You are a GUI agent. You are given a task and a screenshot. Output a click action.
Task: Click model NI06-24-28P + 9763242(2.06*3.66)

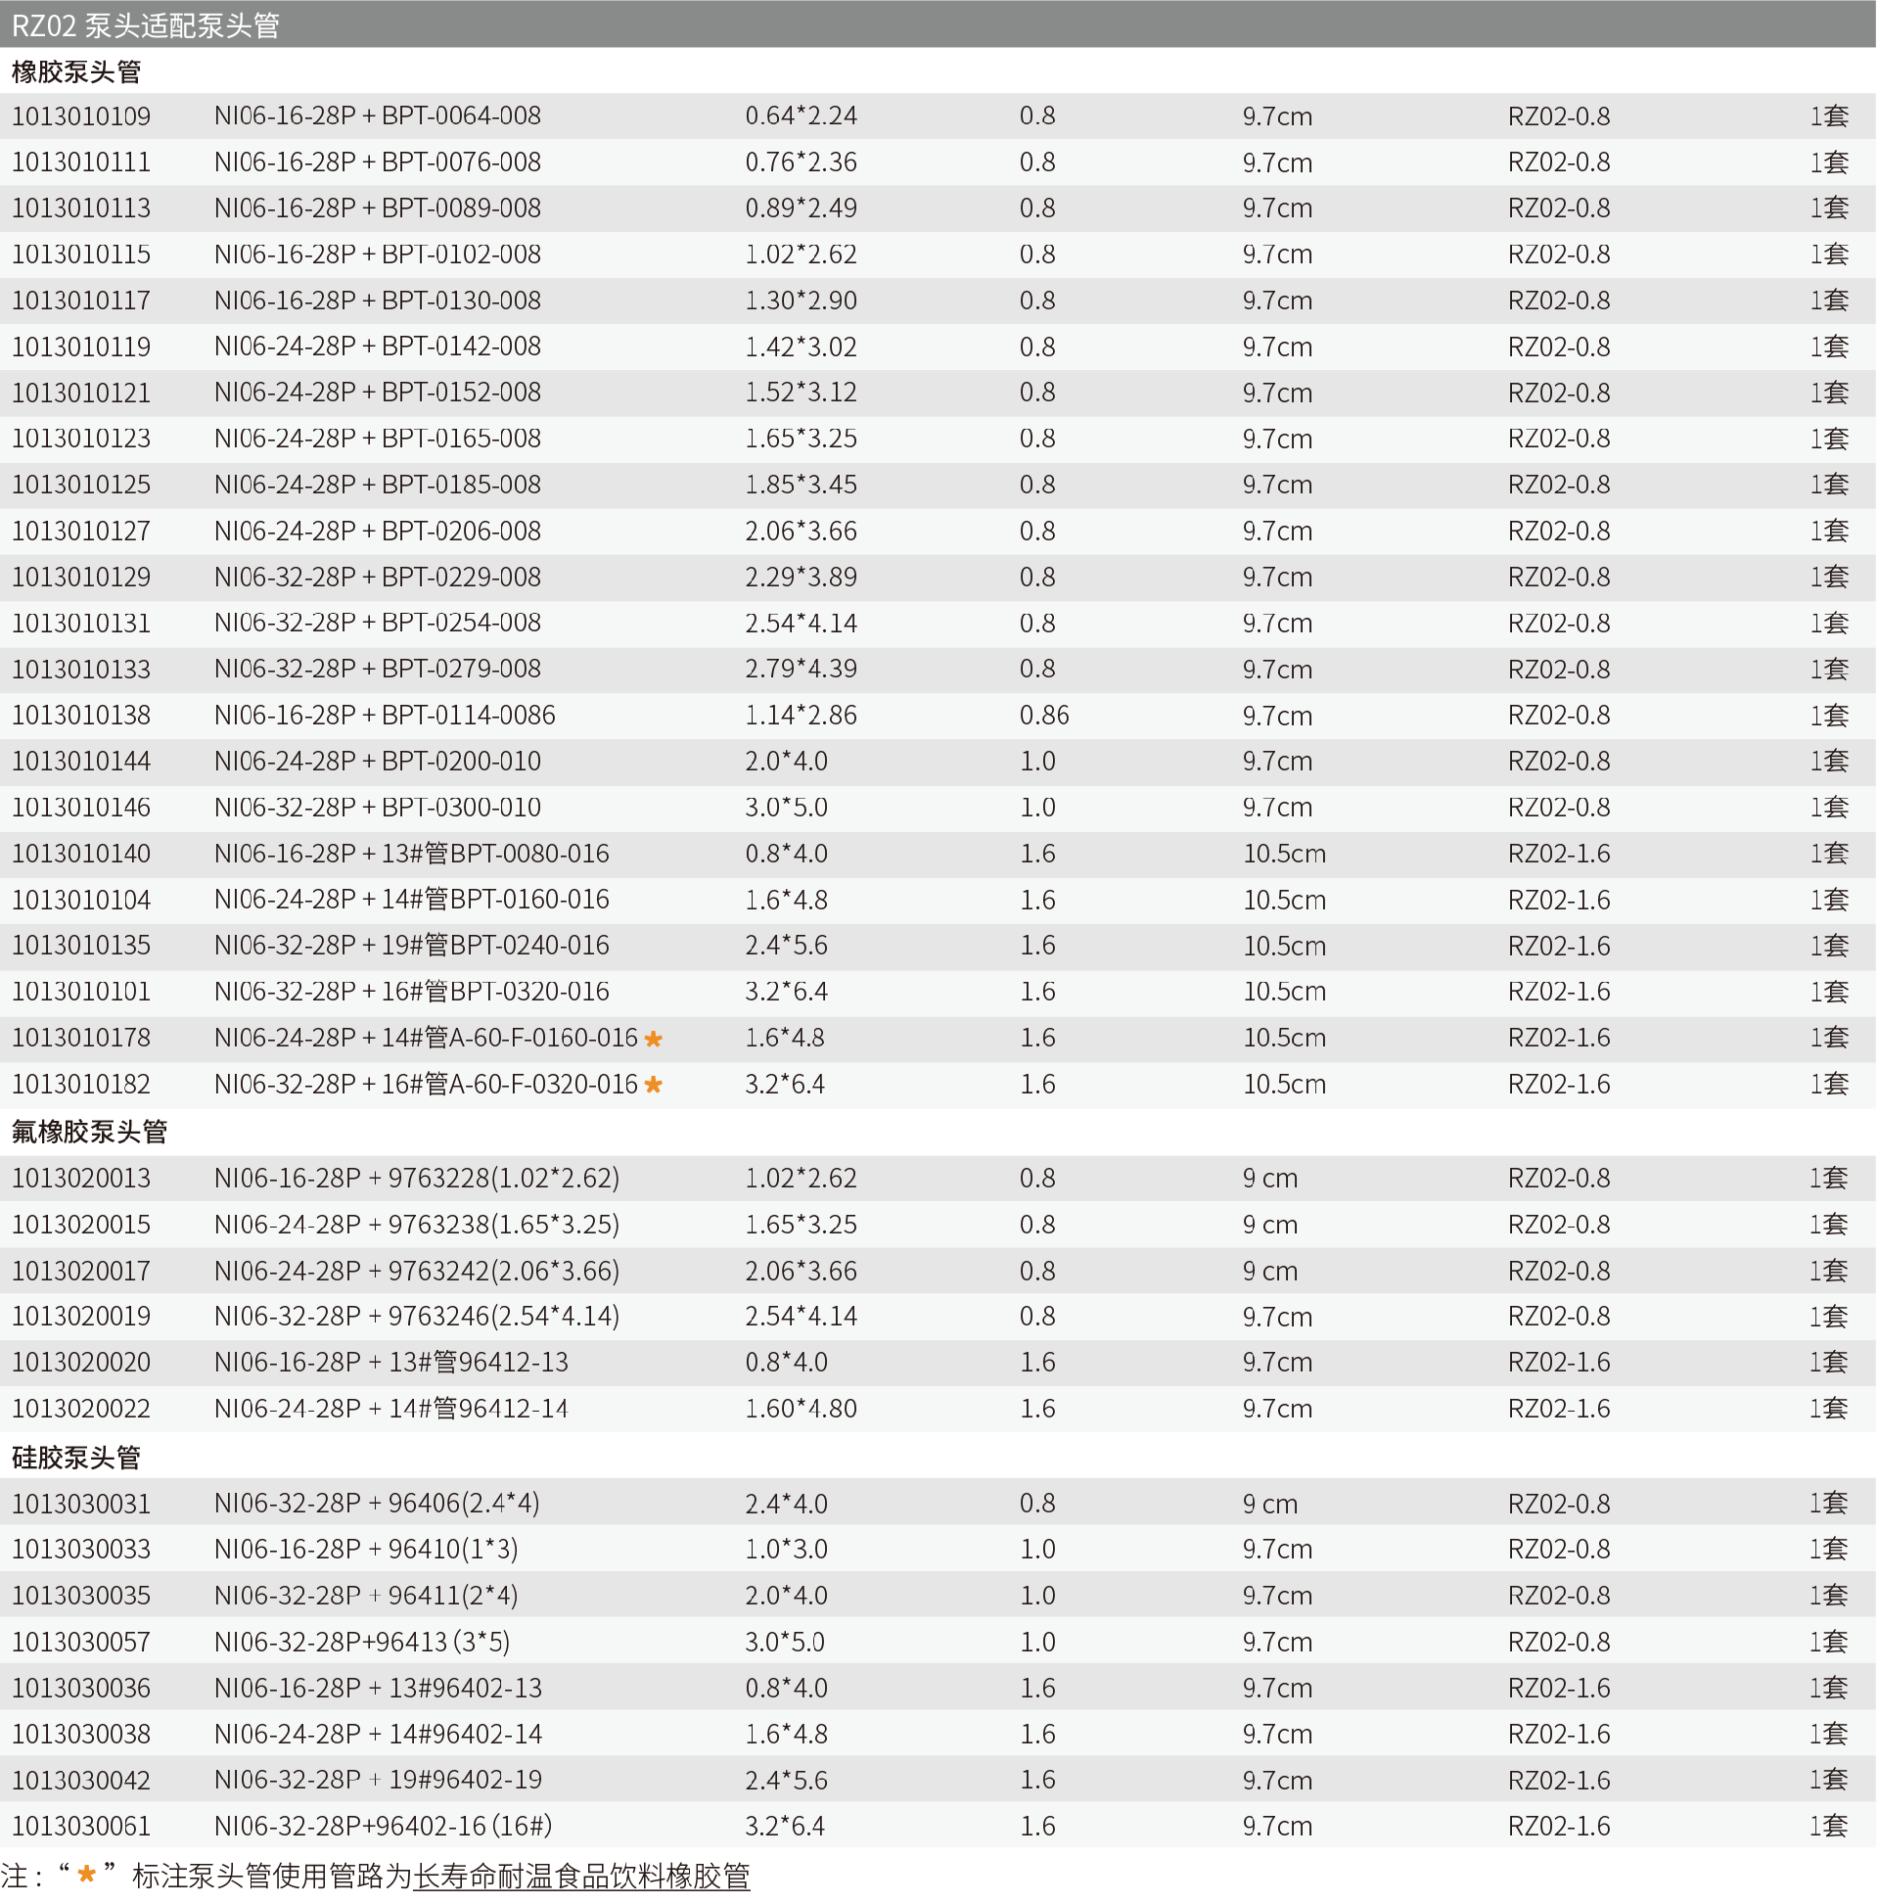point(417,1272)
